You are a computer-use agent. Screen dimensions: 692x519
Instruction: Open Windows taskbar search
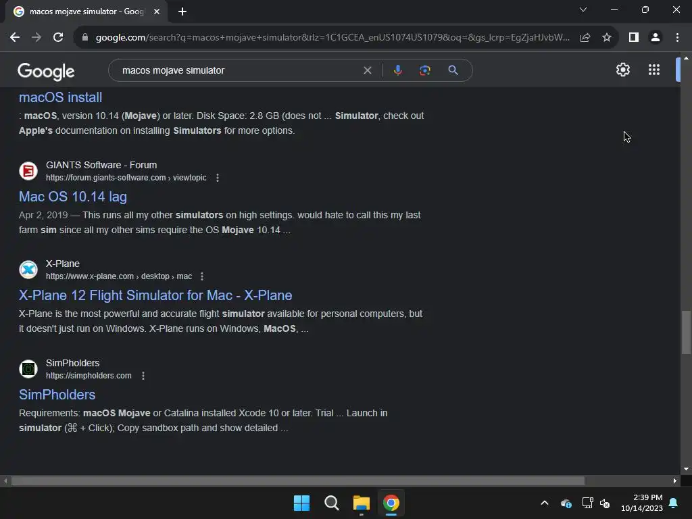331,503
